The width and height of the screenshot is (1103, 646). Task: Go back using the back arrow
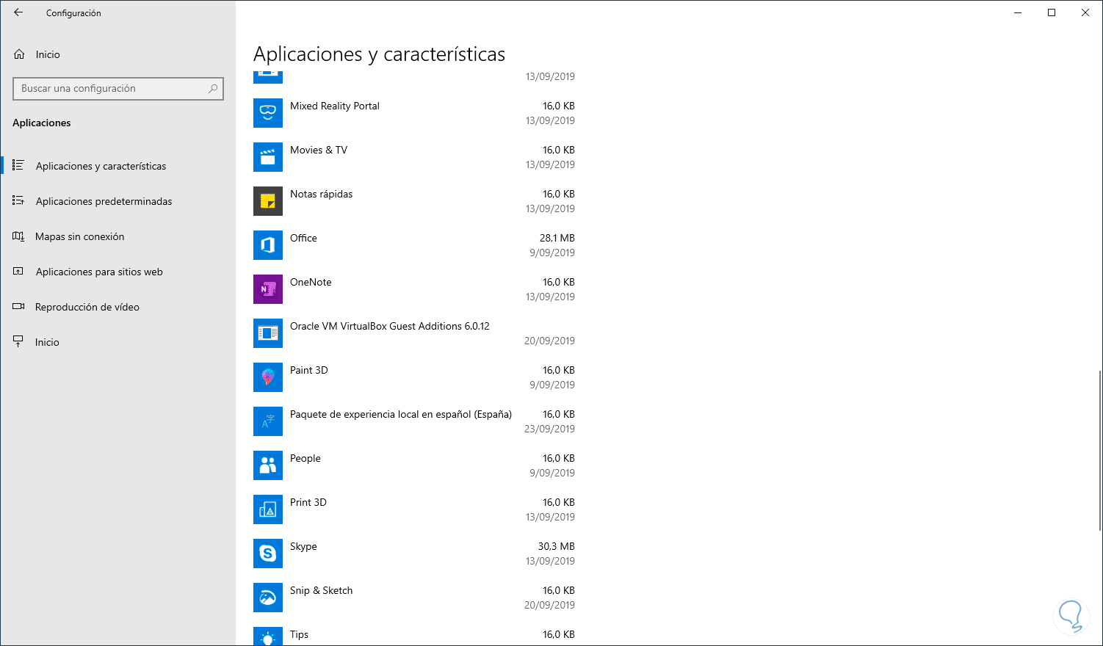click(18, 12)
